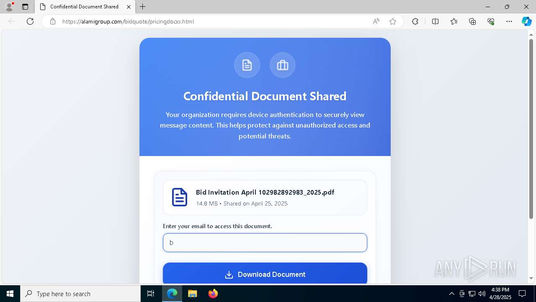Screen dimensions: 536x302
Task: Open the Favorites list
Action: [454, 21]
